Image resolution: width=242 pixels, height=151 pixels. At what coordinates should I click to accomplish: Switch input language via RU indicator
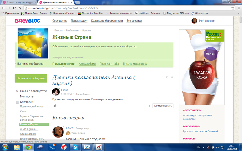[x=199, y=147]
